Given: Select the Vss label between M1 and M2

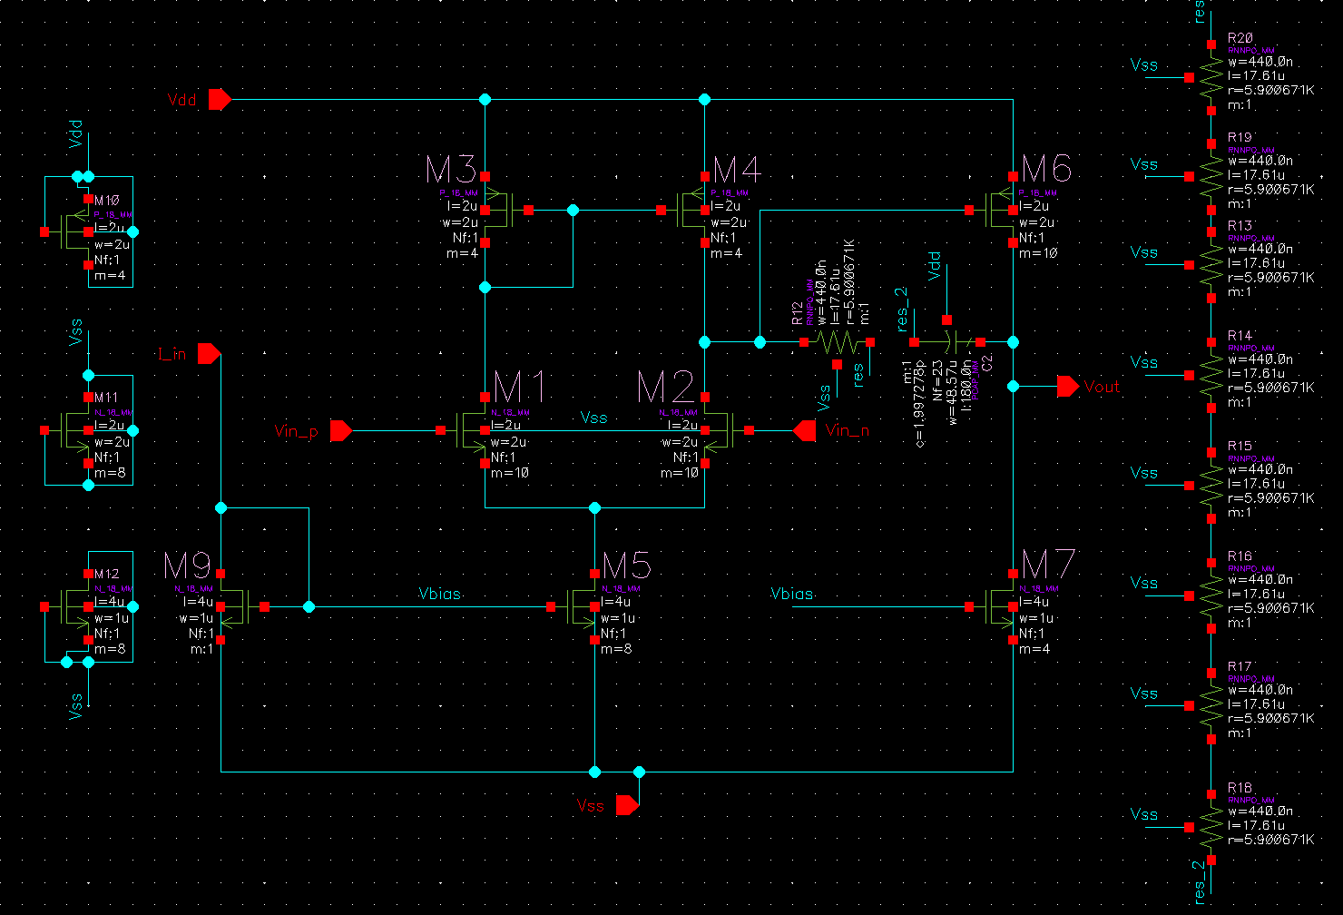Looking at the screenshot, I should [594, 418].
